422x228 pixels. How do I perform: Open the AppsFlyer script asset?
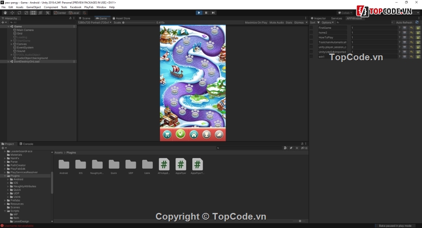(x=181, y=166)
